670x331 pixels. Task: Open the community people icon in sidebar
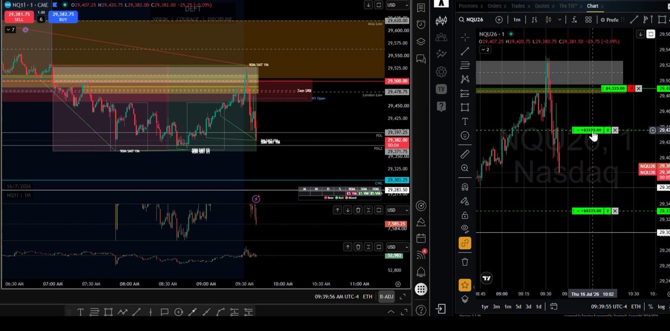pos(441,37)
